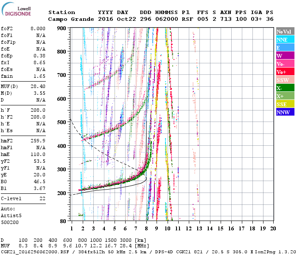Click the 200 km y-axis label
This screenshot has width=297, height=255.
(x=62, y=193)
